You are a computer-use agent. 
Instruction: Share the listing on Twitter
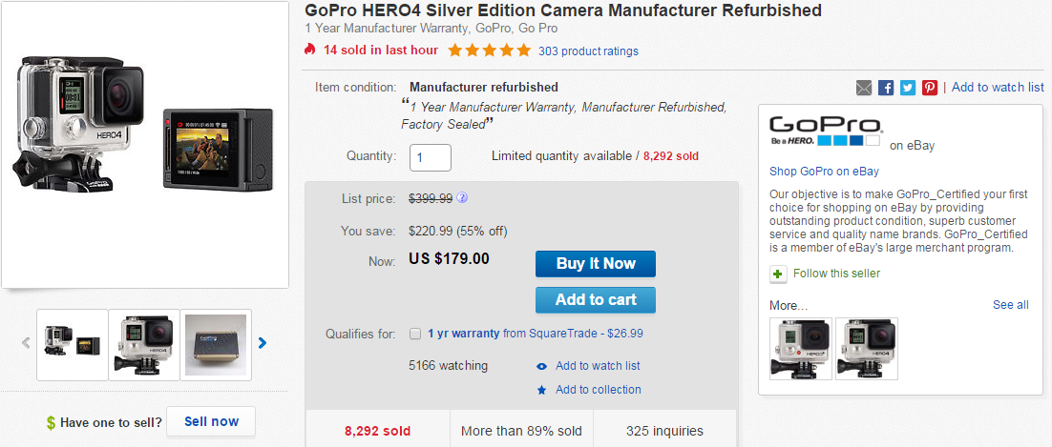click(908, 88)
